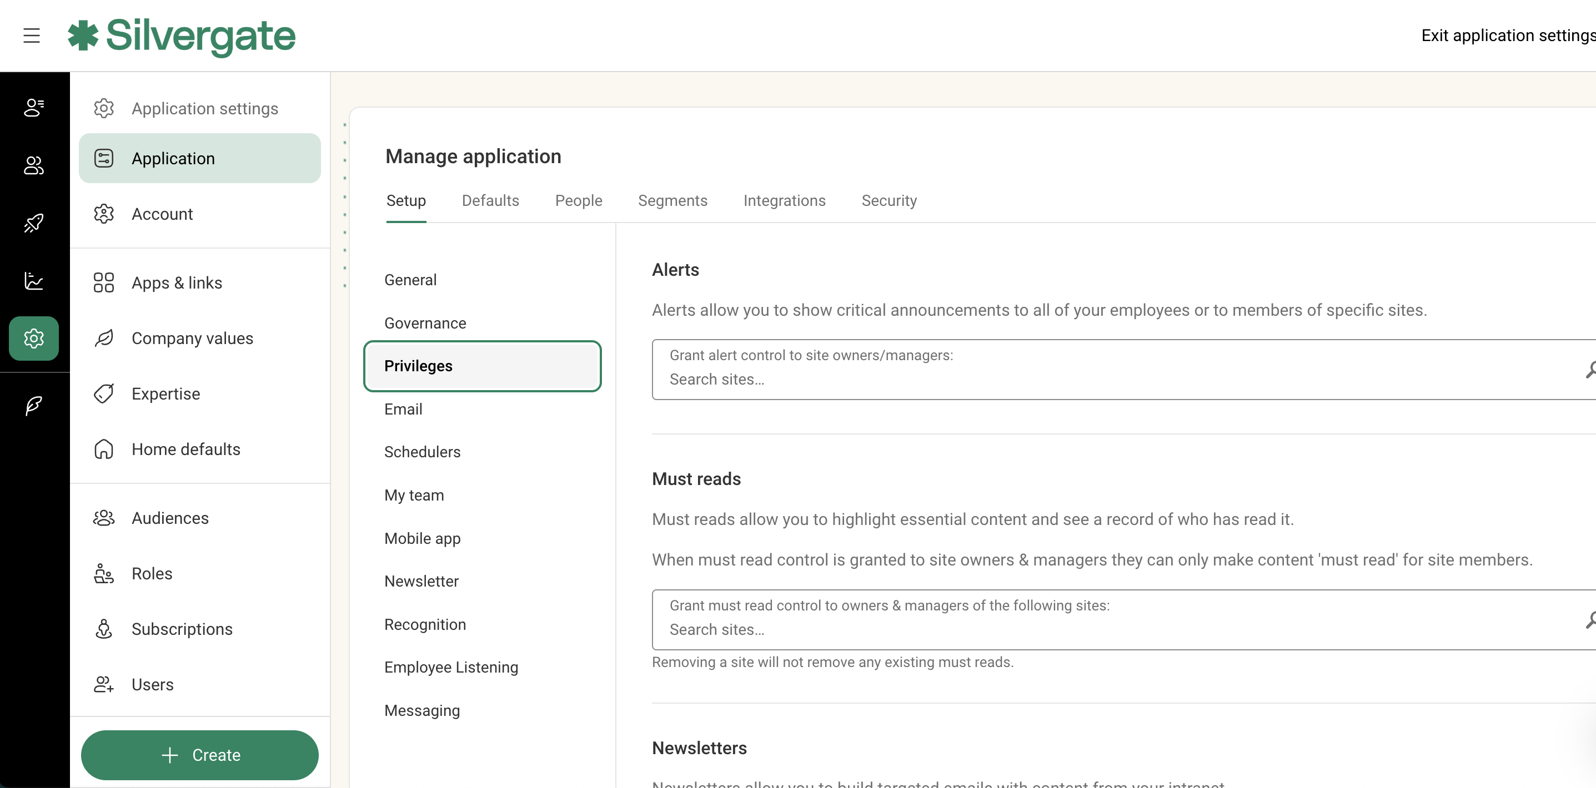
Task: Click the Apps & links grid icon
Action: [103, 282]
